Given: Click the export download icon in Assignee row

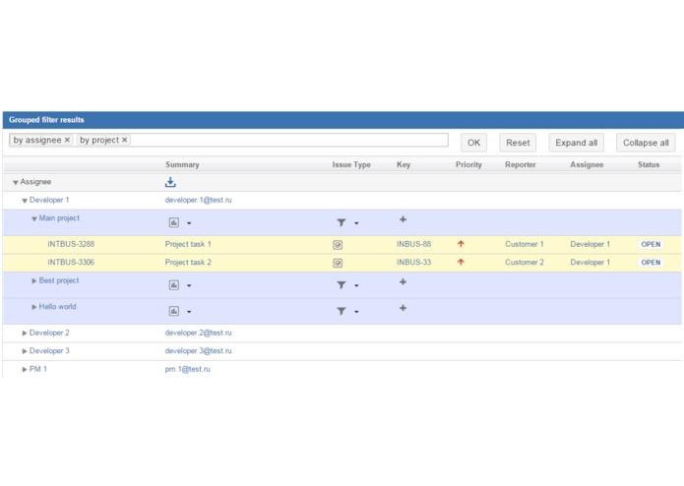Looking at the screenshot, I should click(170, 182).
